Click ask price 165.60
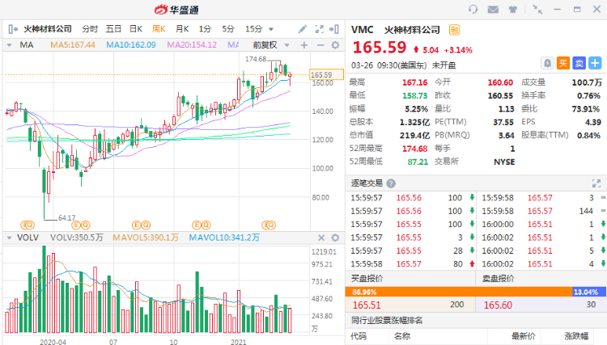The width and height of the screenshot is (607, 345). [498, 305]
